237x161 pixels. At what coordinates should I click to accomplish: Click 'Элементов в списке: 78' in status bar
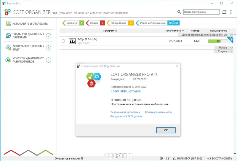click(x=69, y=159)
